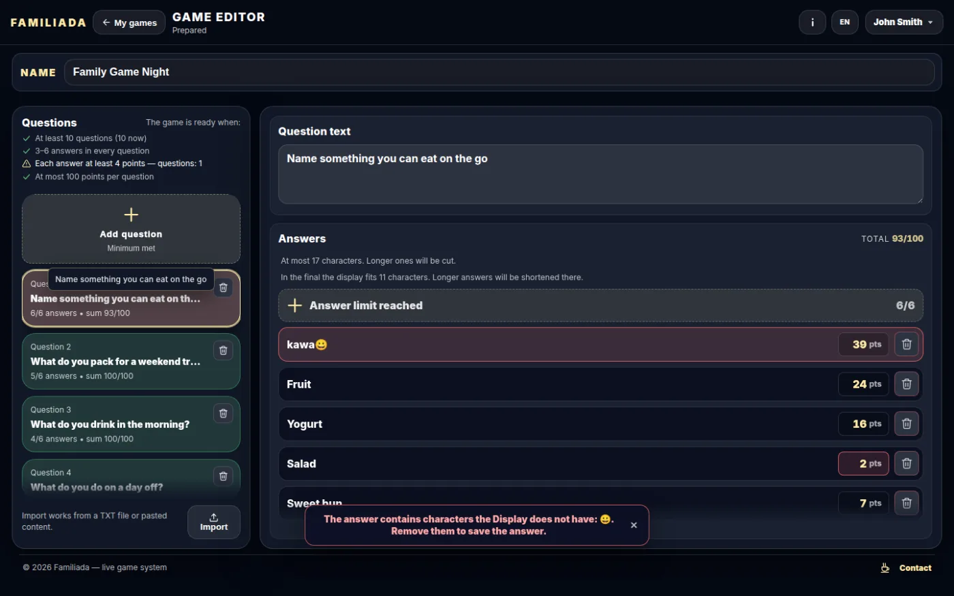This screenshot has height=596, width=954.
Task: Delete the Fruit answer with trash icon
Action: (906, 384)
